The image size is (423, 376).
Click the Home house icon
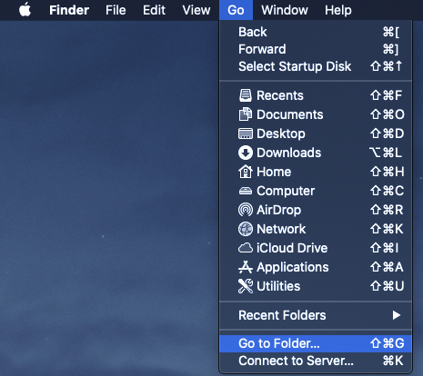point(245,172)
